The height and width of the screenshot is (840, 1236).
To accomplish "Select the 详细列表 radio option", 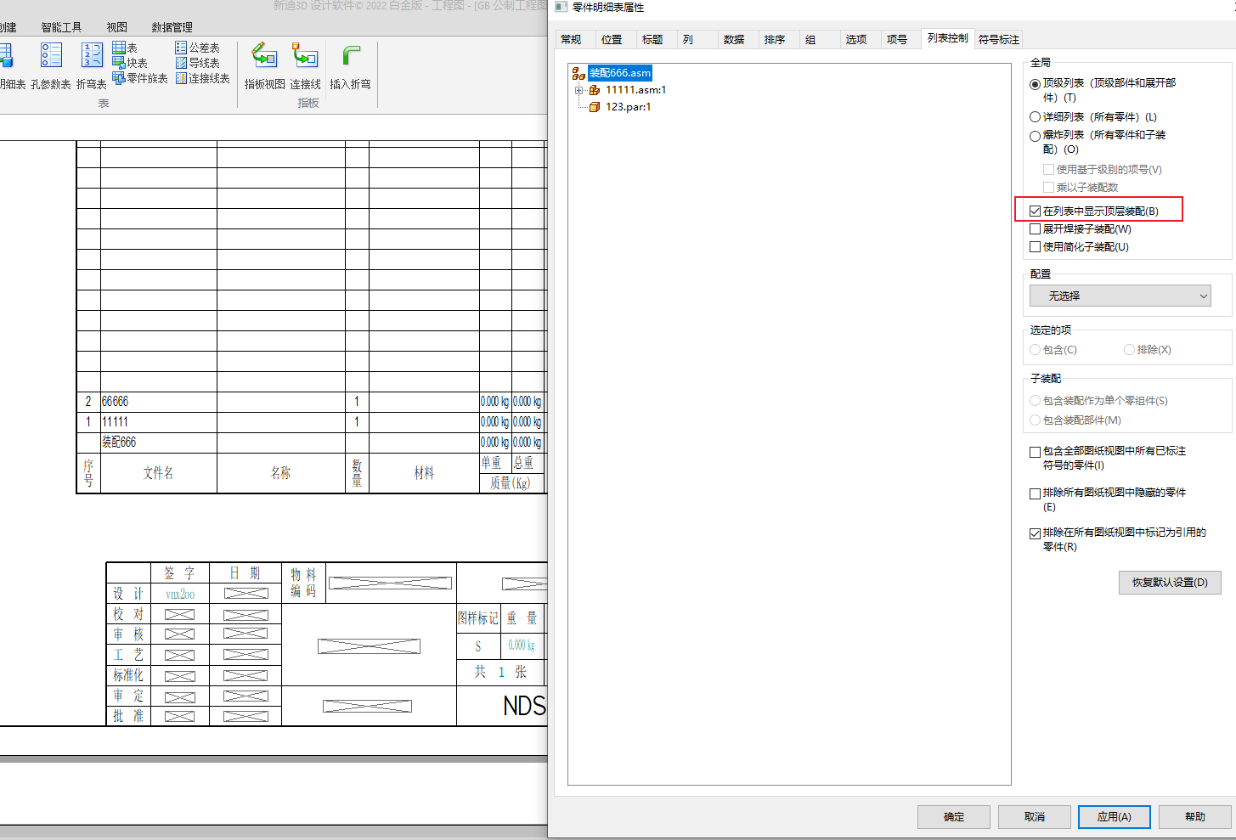I will 1035,117.
